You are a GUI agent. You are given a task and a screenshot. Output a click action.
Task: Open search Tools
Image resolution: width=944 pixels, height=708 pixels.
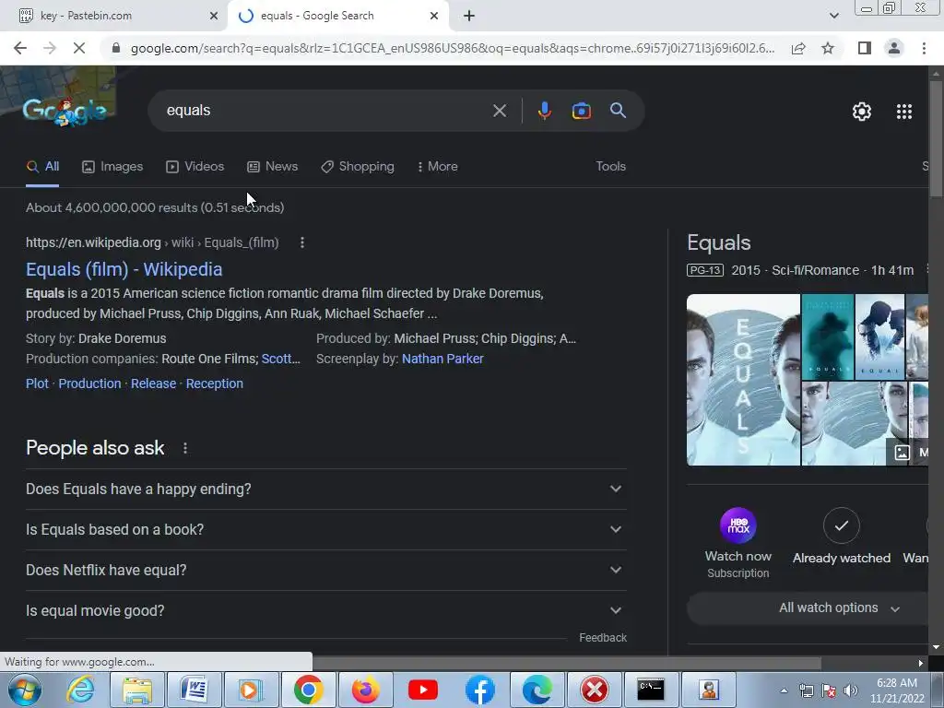[x=610, y=166]
